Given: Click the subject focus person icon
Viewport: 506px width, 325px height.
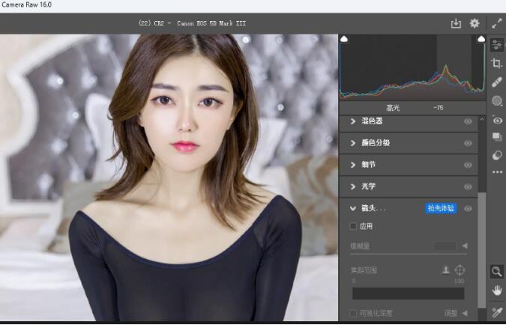Looking at the screenshot, I should coord(445,270).
